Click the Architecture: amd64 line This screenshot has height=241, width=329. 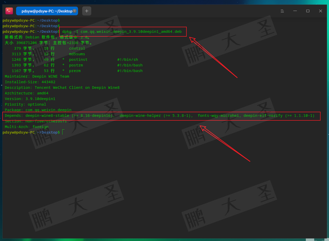click(27, 93)
